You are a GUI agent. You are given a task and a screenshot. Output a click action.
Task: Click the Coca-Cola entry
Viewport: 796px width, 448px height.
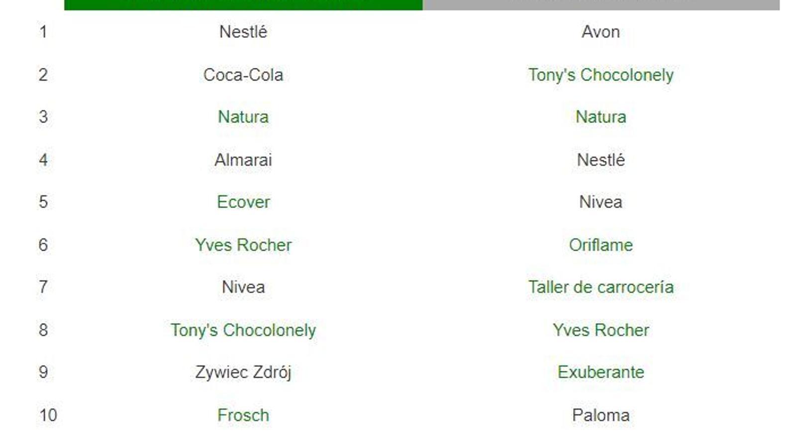point(243,75)
